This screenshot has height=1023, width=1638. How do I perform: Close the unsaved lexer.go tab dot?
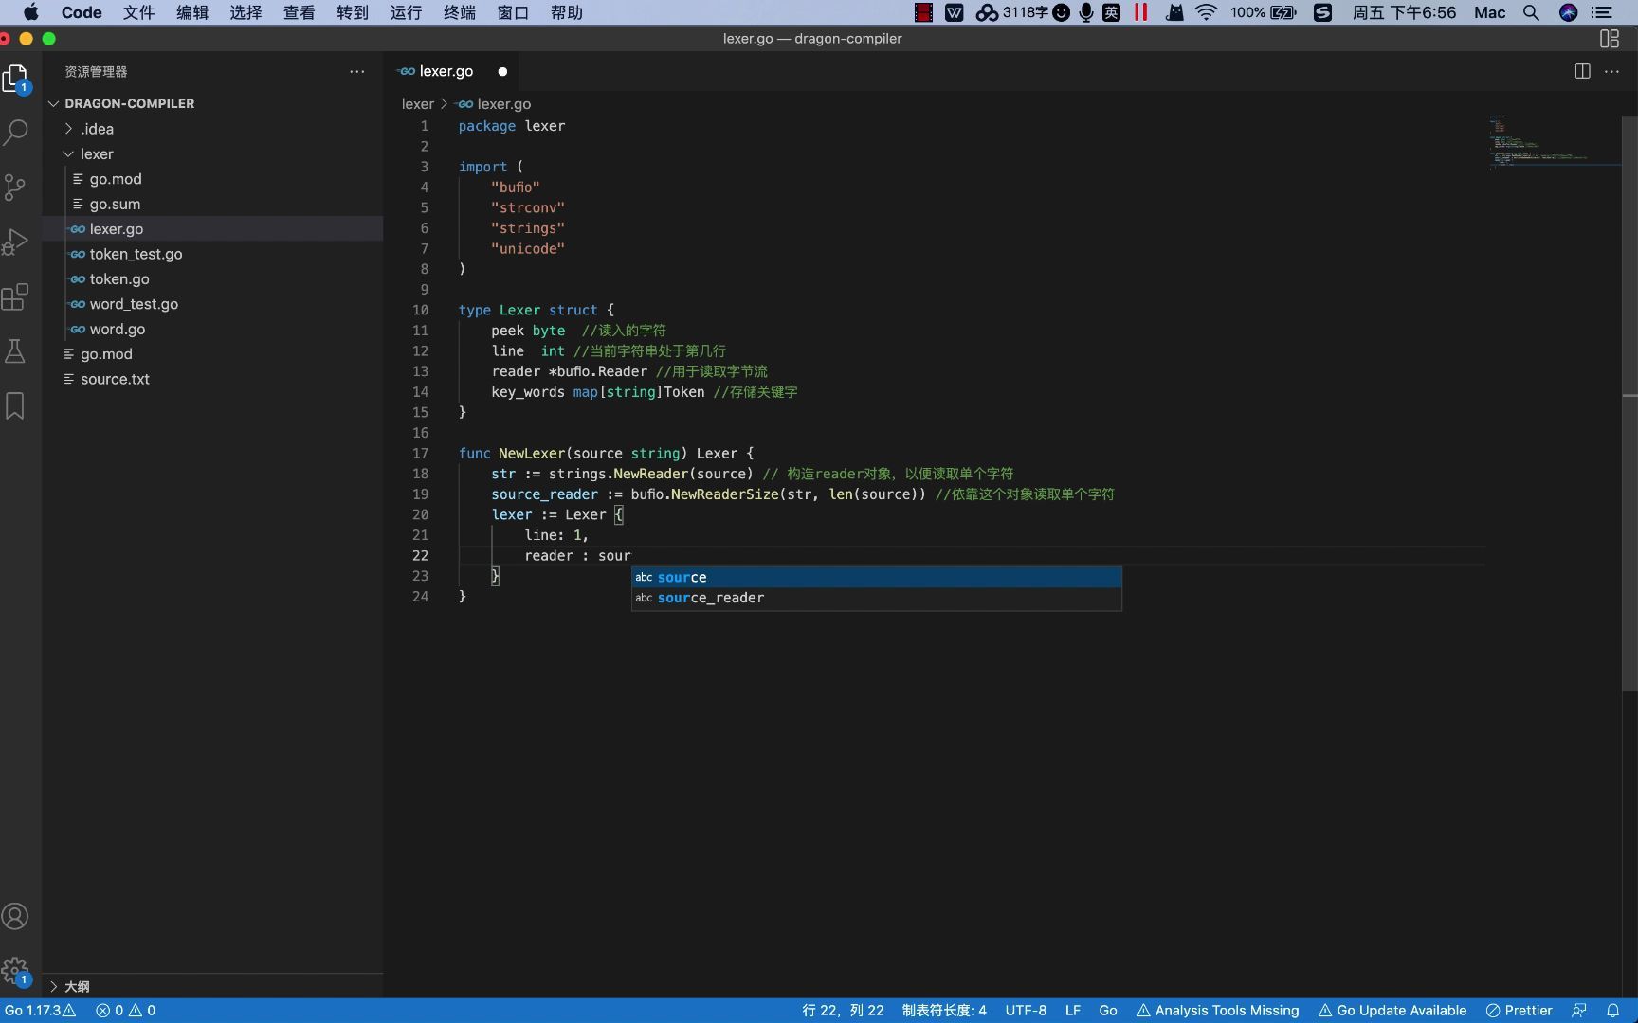click(x=502, y=71)
